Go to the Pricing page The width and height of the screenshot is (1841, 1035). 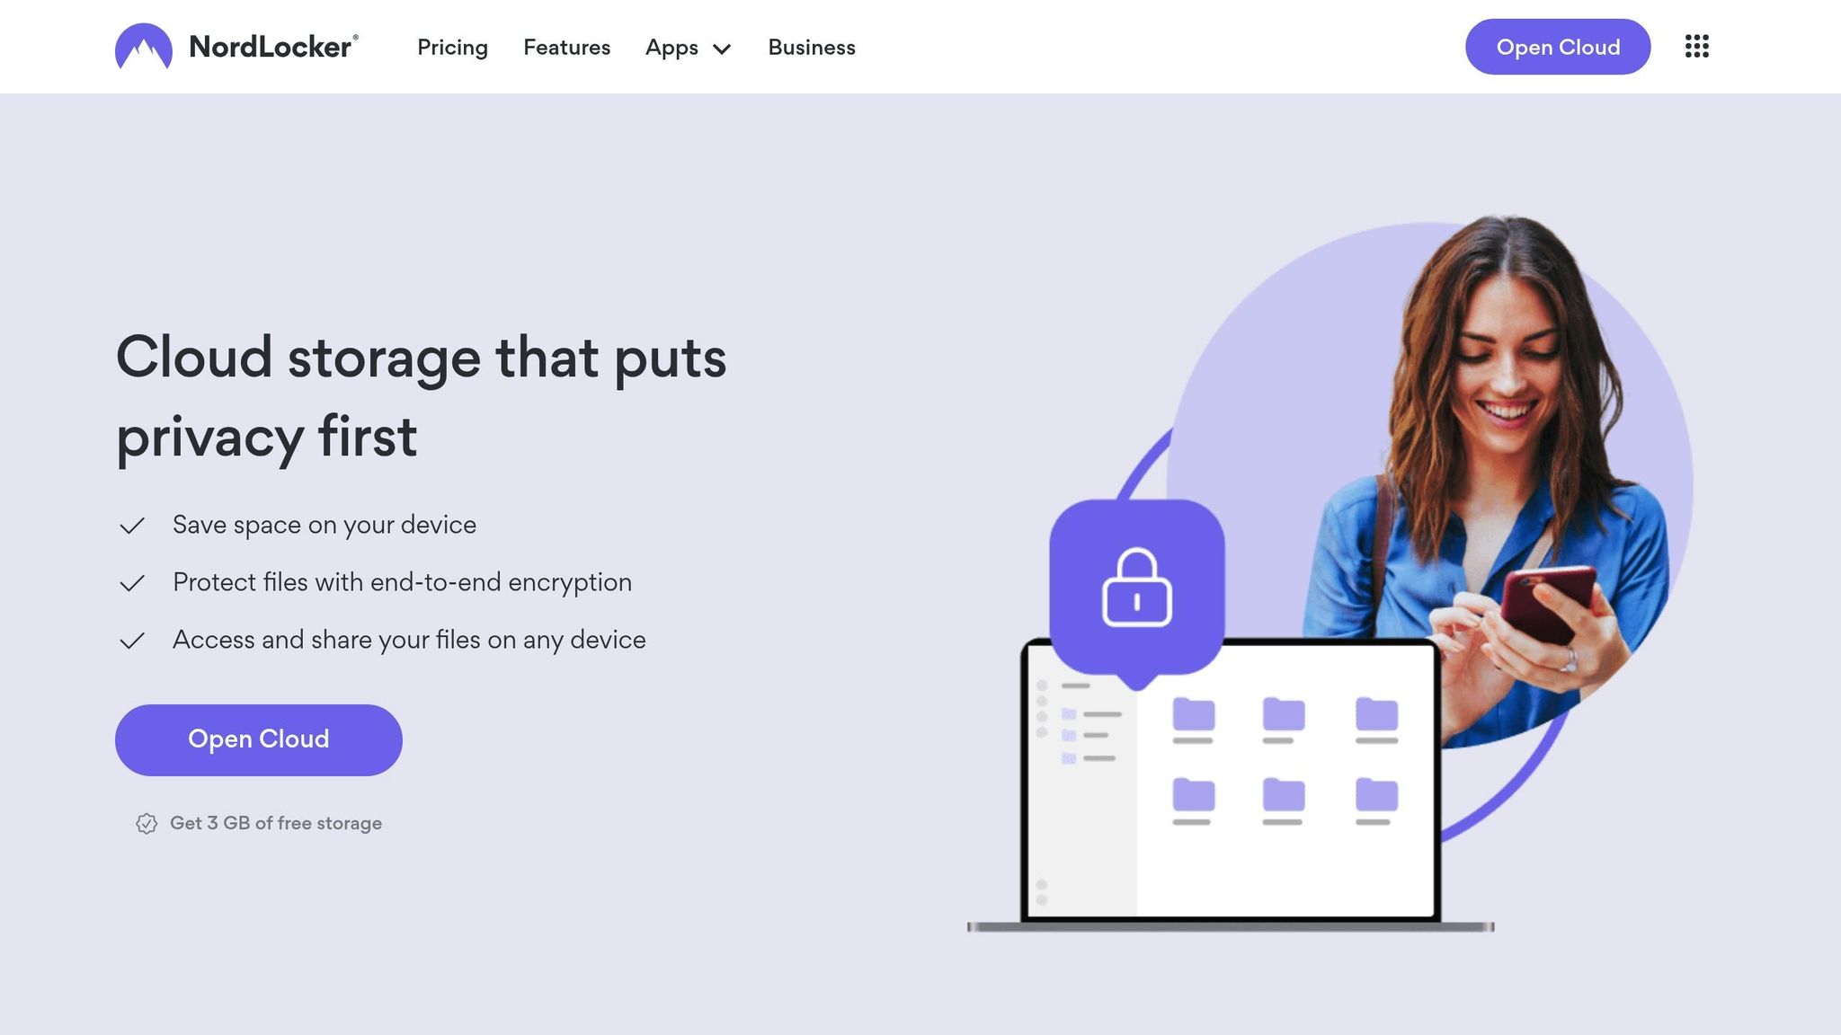[x=452, y=48]
